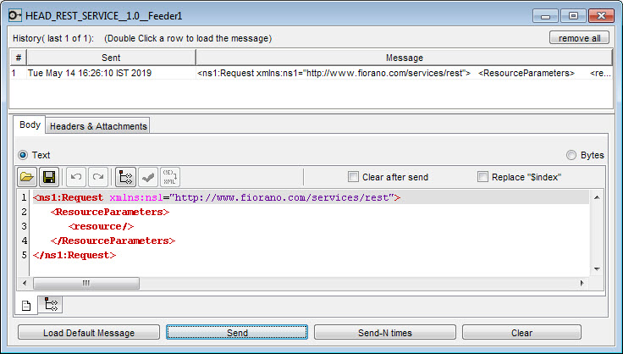Select the history row from May 14
Image resolution: width=623 pixels, height=354 pixels.
click(x=311, y=73)
